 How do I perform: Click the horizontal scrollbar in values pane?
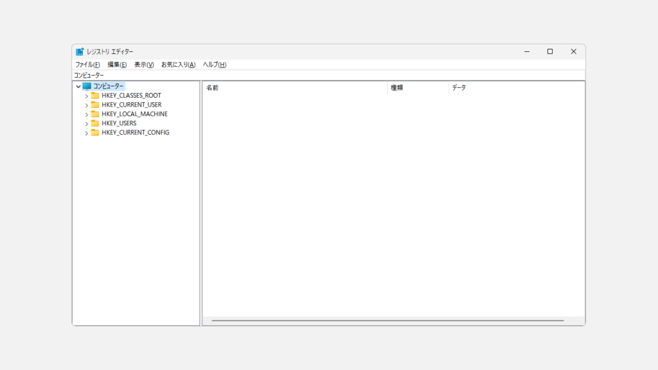tap(387, 321)
